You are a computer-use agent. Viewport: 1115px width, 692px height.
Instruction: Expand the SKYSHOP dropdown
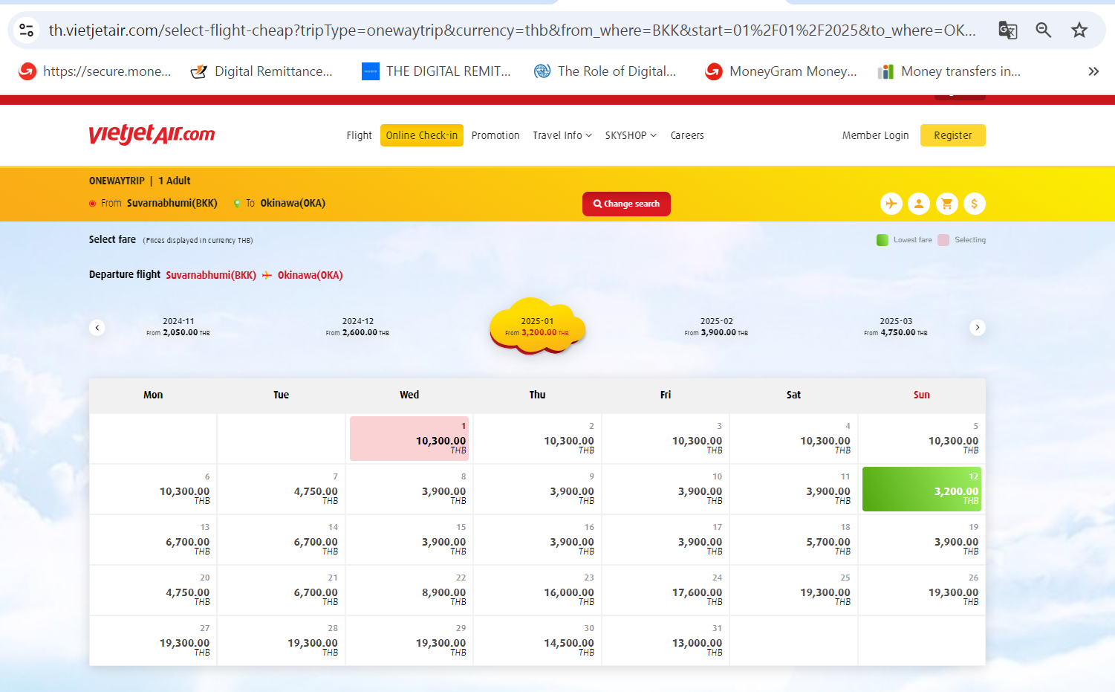631,135
